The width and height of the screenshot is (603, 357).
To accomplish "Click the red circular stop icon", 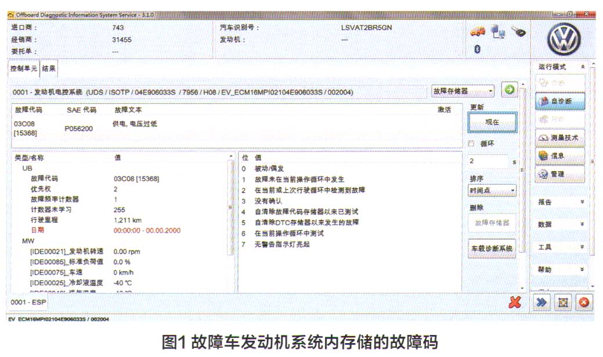I will tap(584, 302).
